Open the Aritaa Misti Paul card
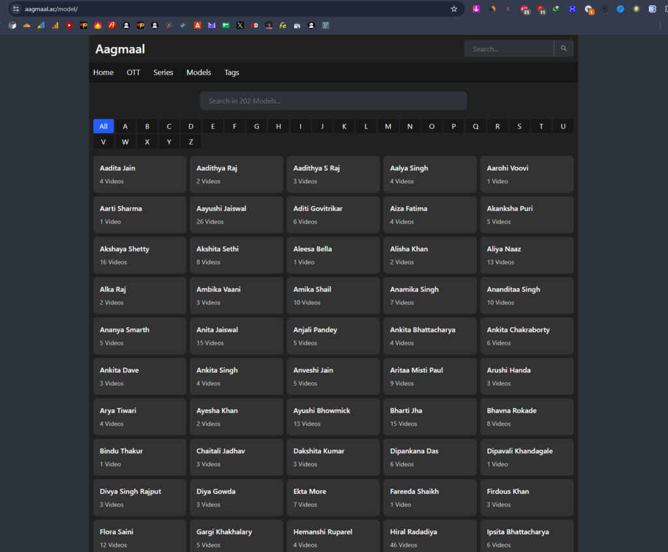This screenshot has width=668, height=552. point(430,376)
